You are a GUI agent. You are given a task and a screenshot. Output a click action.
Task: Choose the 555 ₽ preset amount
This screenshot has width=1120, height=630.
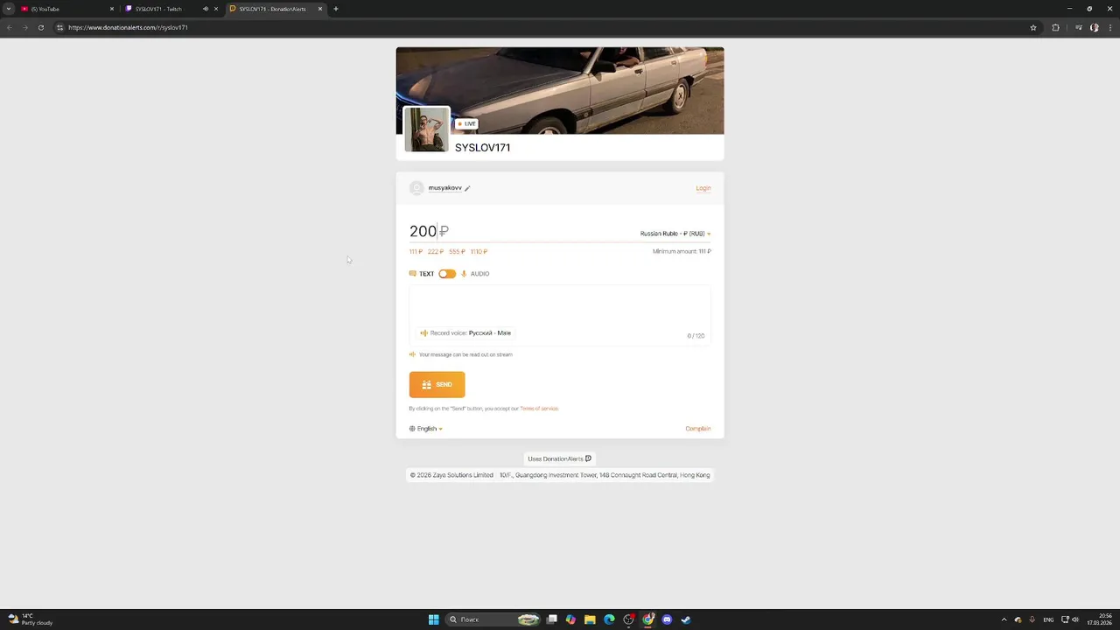coord(457,252)
